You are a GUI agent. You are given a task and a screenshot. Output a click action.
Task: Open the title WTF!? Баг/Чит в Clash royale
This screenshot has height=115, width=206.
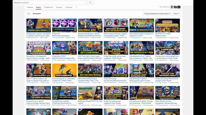pyautogui.click(x=90, y=57)
